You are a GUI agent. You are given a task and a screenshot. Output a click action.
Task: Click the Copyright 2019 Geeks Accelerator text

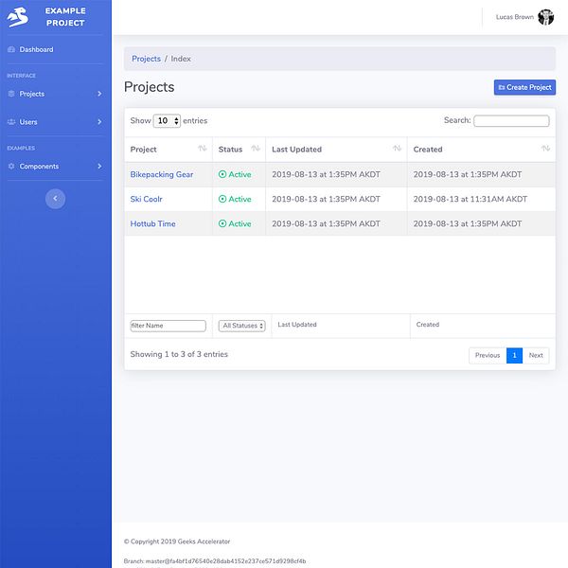177,541
